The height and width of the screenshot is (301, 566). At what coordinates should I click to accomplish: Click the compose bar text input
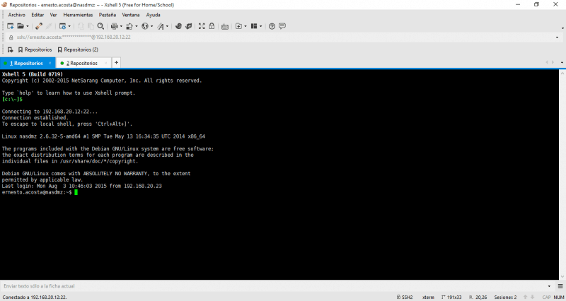[272, 286]
